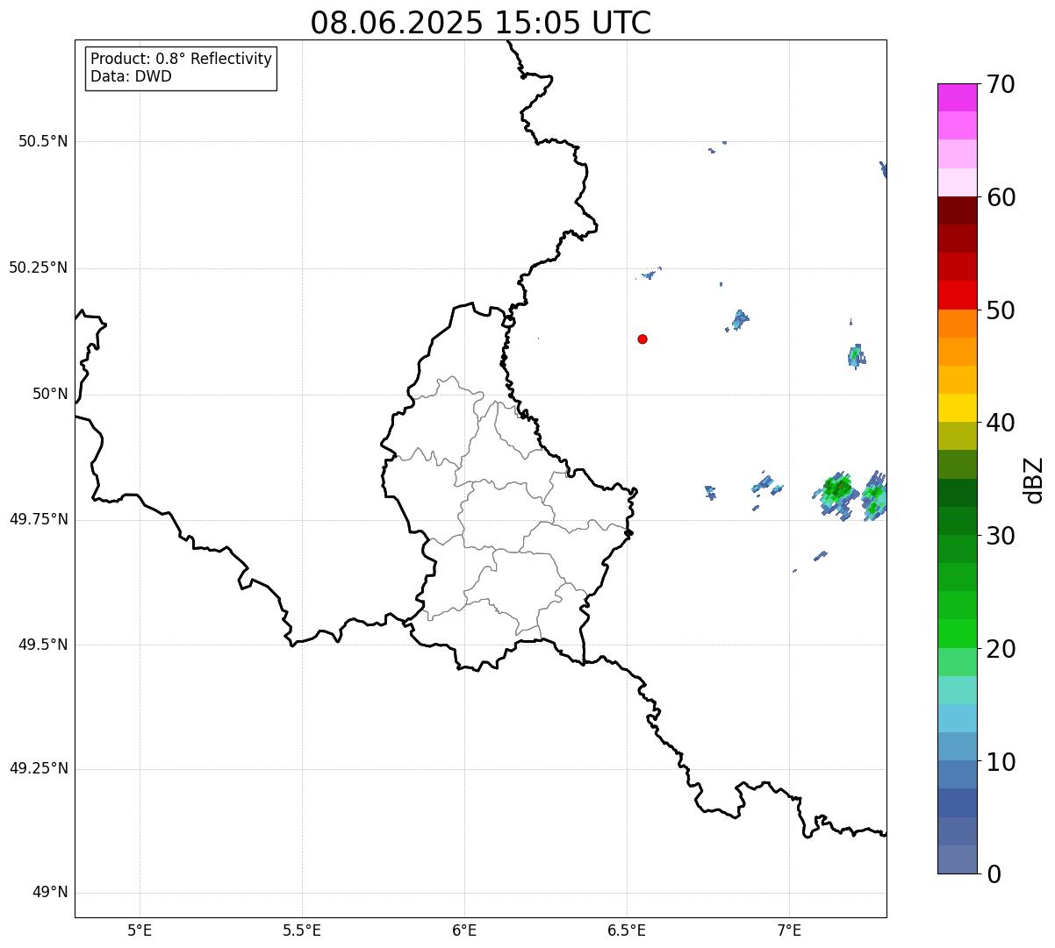Click the green radar echo near 7.1°E
This screenshot has width=1055, height=948.
click(837, 491)
